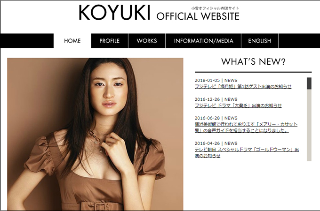This screenshot has width=320, height=211.
Task: Click the dark scrollbar thumb in news list
Action: (x=309, y=83)
